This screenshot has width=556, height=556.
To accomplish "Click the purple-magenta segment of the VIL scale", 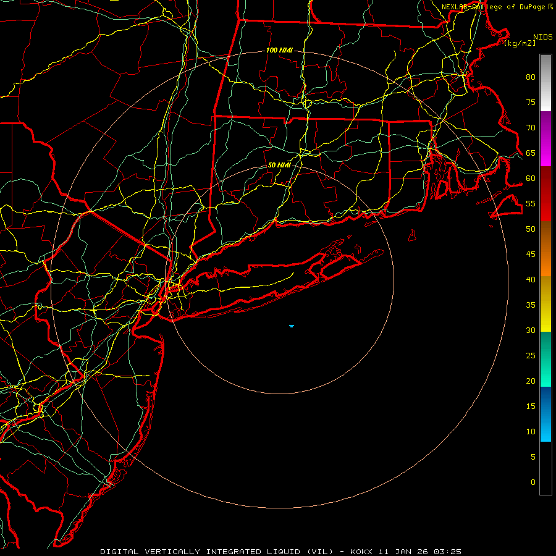I will click(x=545, y=138).
